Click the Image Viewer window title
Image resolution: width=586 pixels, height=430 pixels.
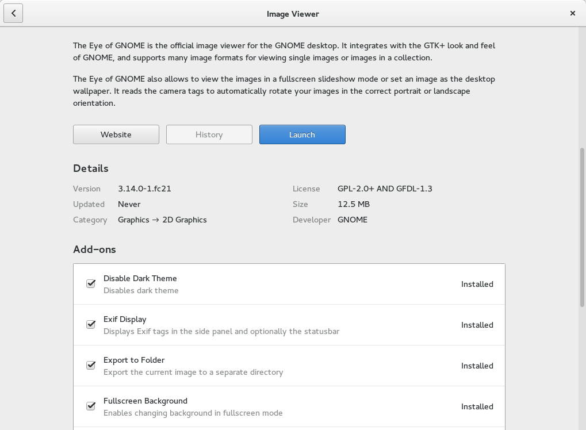[293, 14]
